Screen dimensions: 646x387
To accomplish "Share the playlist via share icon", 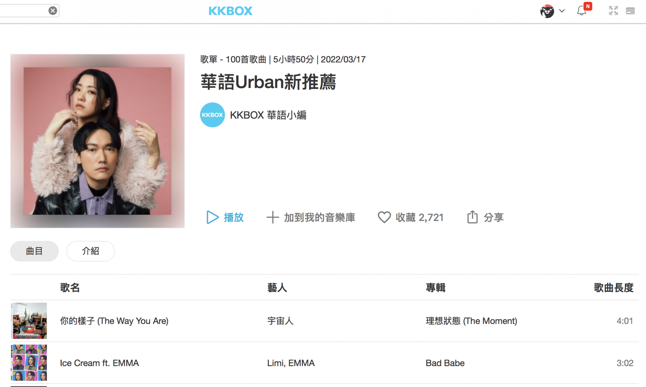I will tap(485, 217).
